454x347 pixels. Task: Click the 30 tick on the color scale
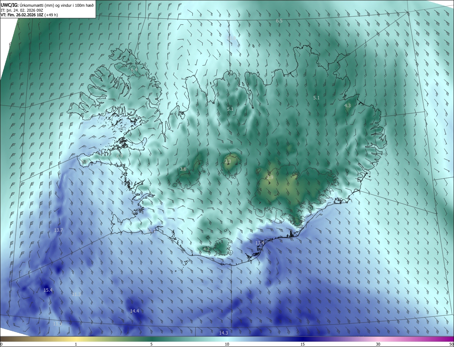click(x=378, y=345)
